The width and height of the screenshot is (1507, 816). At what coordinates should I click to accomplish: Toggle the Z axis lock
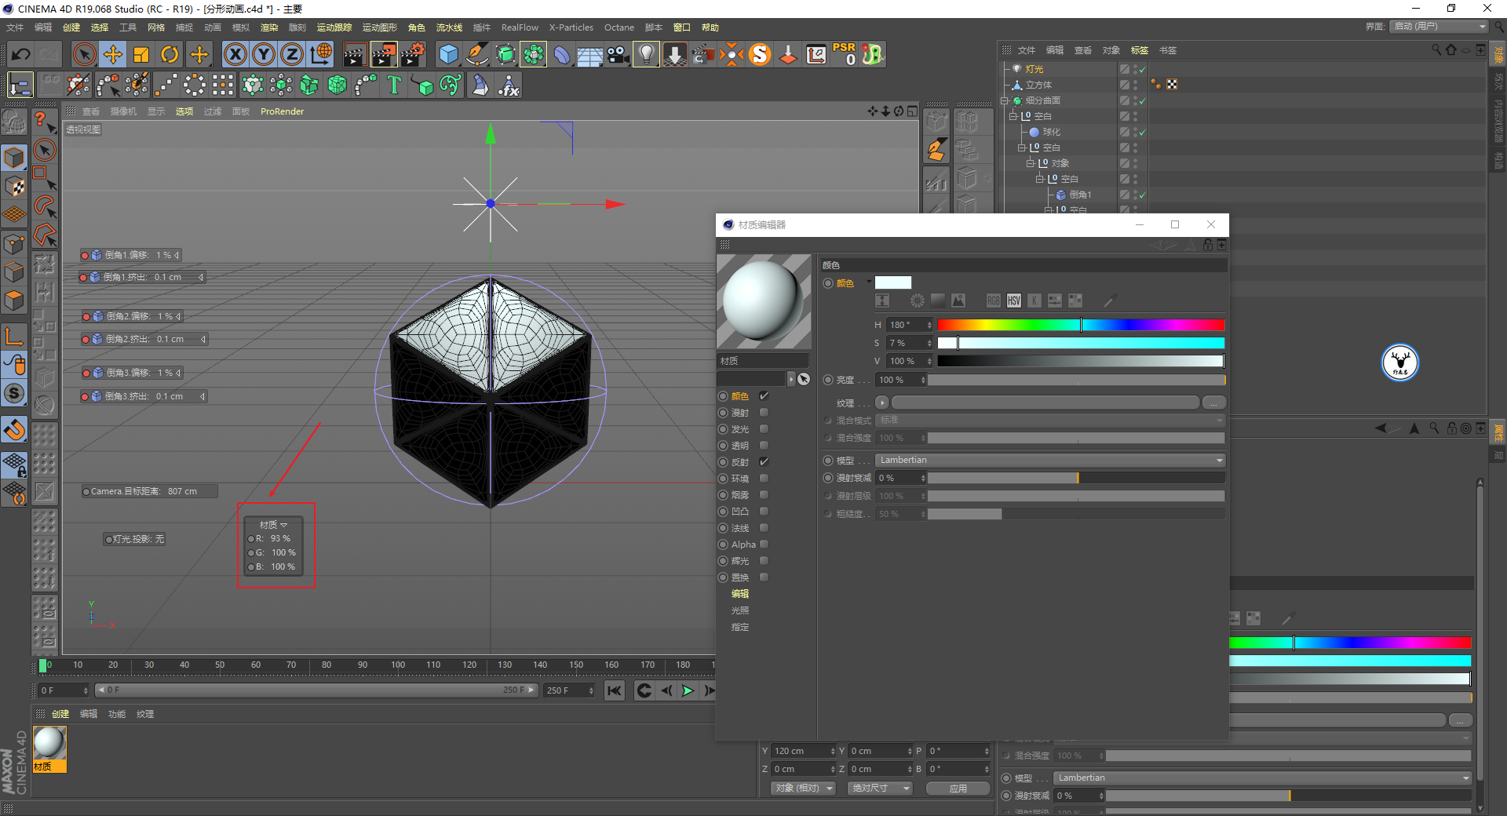pos(292,54)
